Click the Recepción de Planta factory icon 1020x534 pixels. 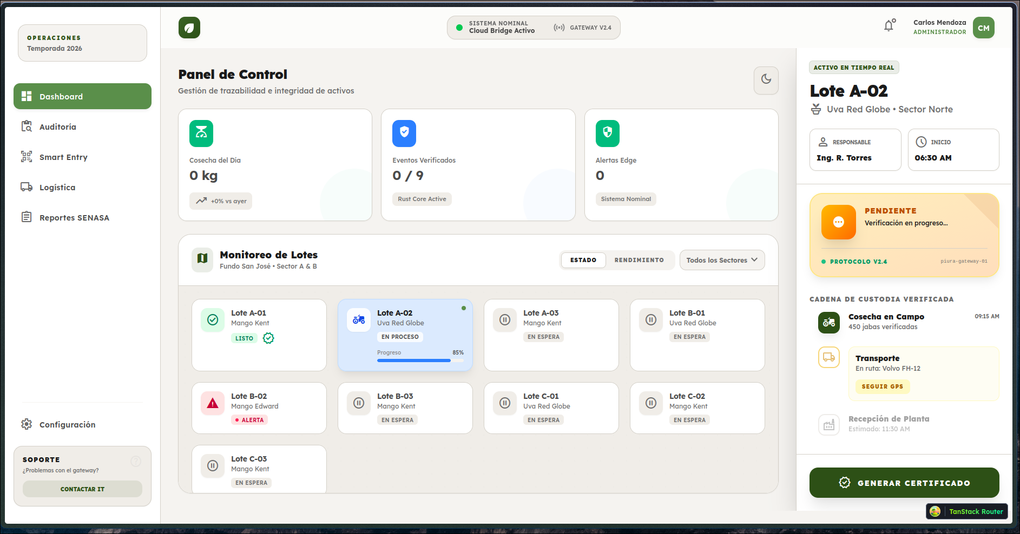pyautogui.click(x=829, y=424)
